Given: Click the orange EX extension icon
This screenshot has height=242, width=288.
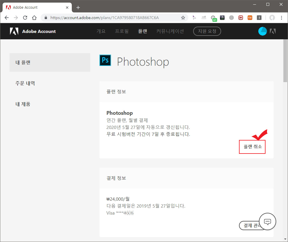Looking at the screenshot, I should click(250, 18).
